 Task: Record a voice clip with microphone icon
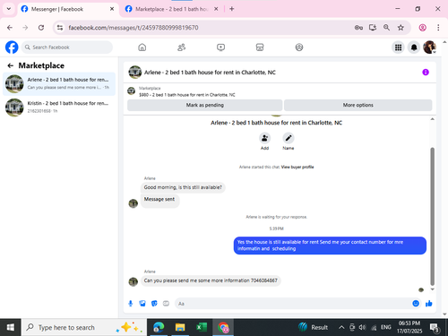pyautogui.click(x=131, y=304)
